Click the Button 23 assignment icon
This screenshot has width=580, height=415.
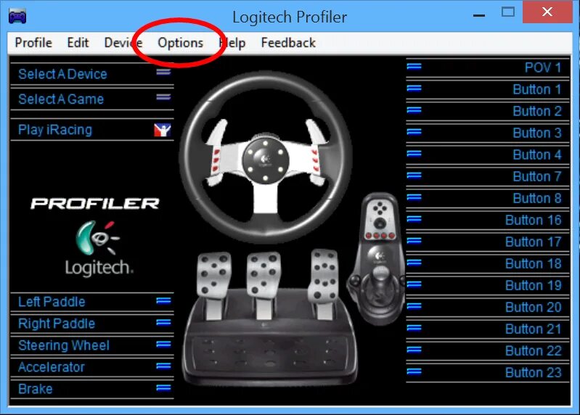pyautogui.click(x=414, y=371)
